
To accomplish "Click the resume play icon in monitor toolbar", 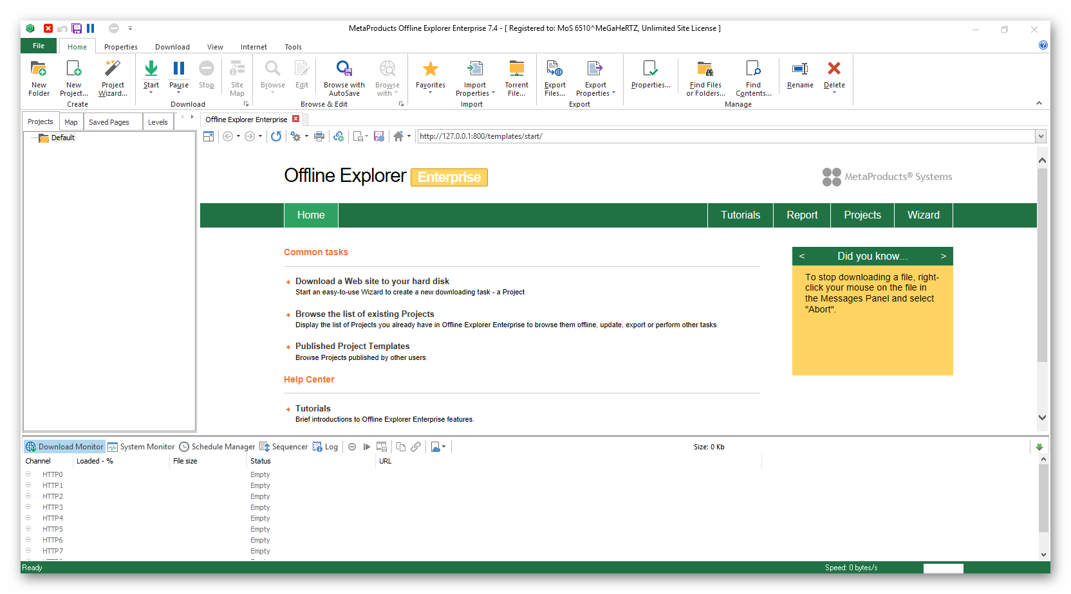I will [367, 447].
